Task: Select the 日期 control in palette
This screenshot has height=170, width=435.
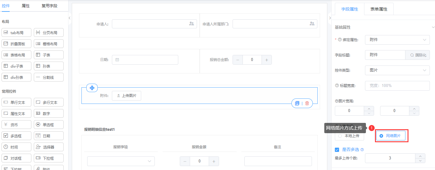Action: click(49, 136)
